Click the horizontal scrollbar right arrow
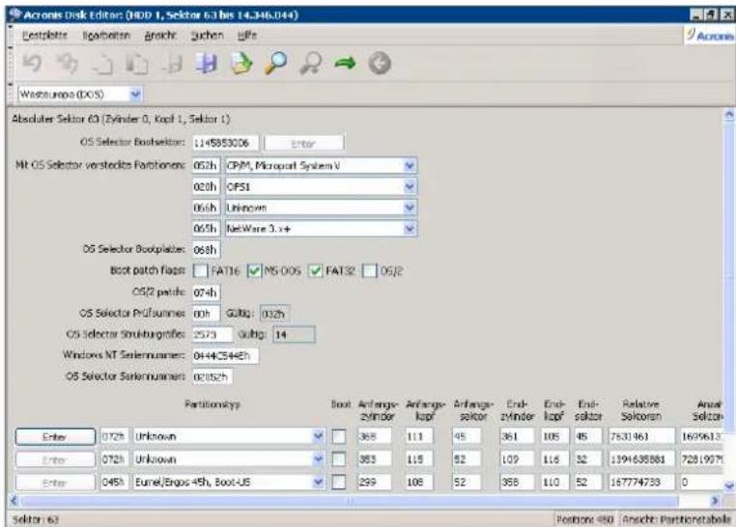Viewport: 736px width, 527px height. [x=715, y=501]
